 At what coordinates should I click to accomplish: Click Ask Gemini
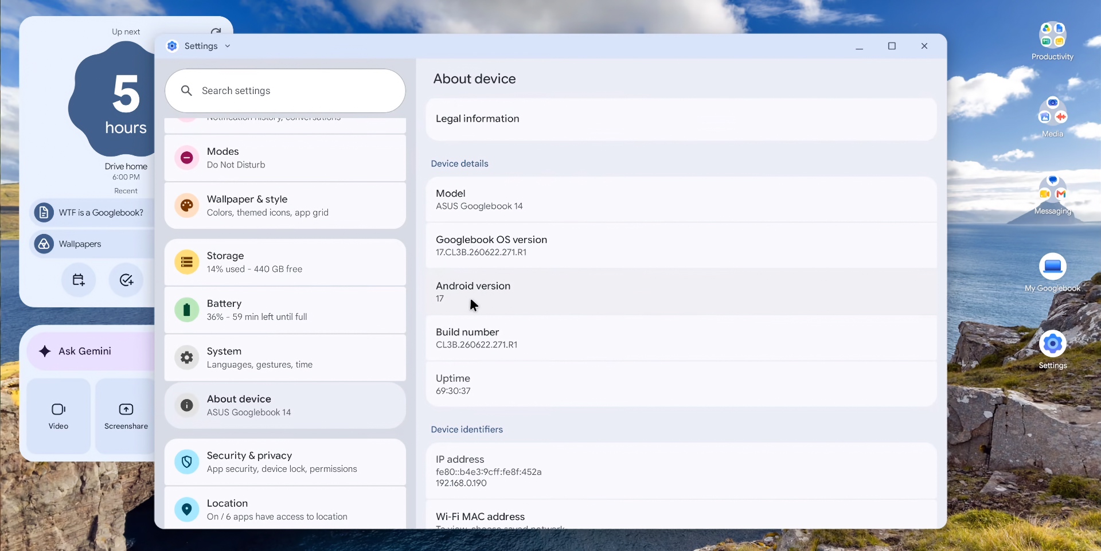tap(91, 351)
